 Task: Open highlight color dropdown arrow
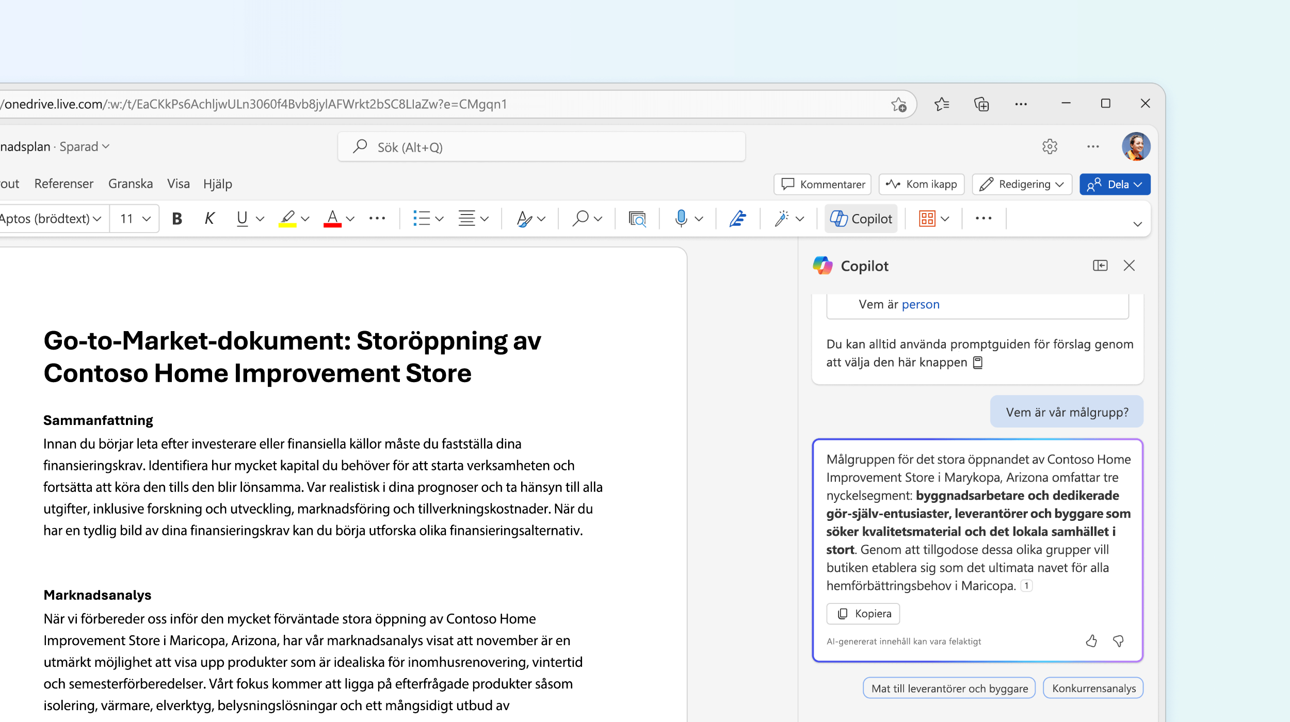[305, 219]
